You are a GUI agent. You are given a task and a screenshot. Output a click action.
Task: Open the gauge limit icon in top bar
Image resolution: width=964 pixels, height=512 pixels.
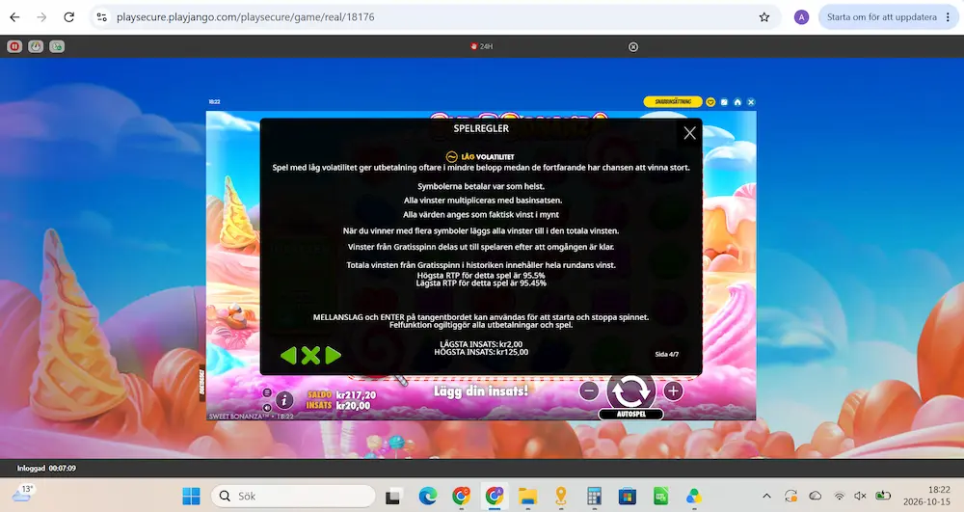tap(36, 46)
